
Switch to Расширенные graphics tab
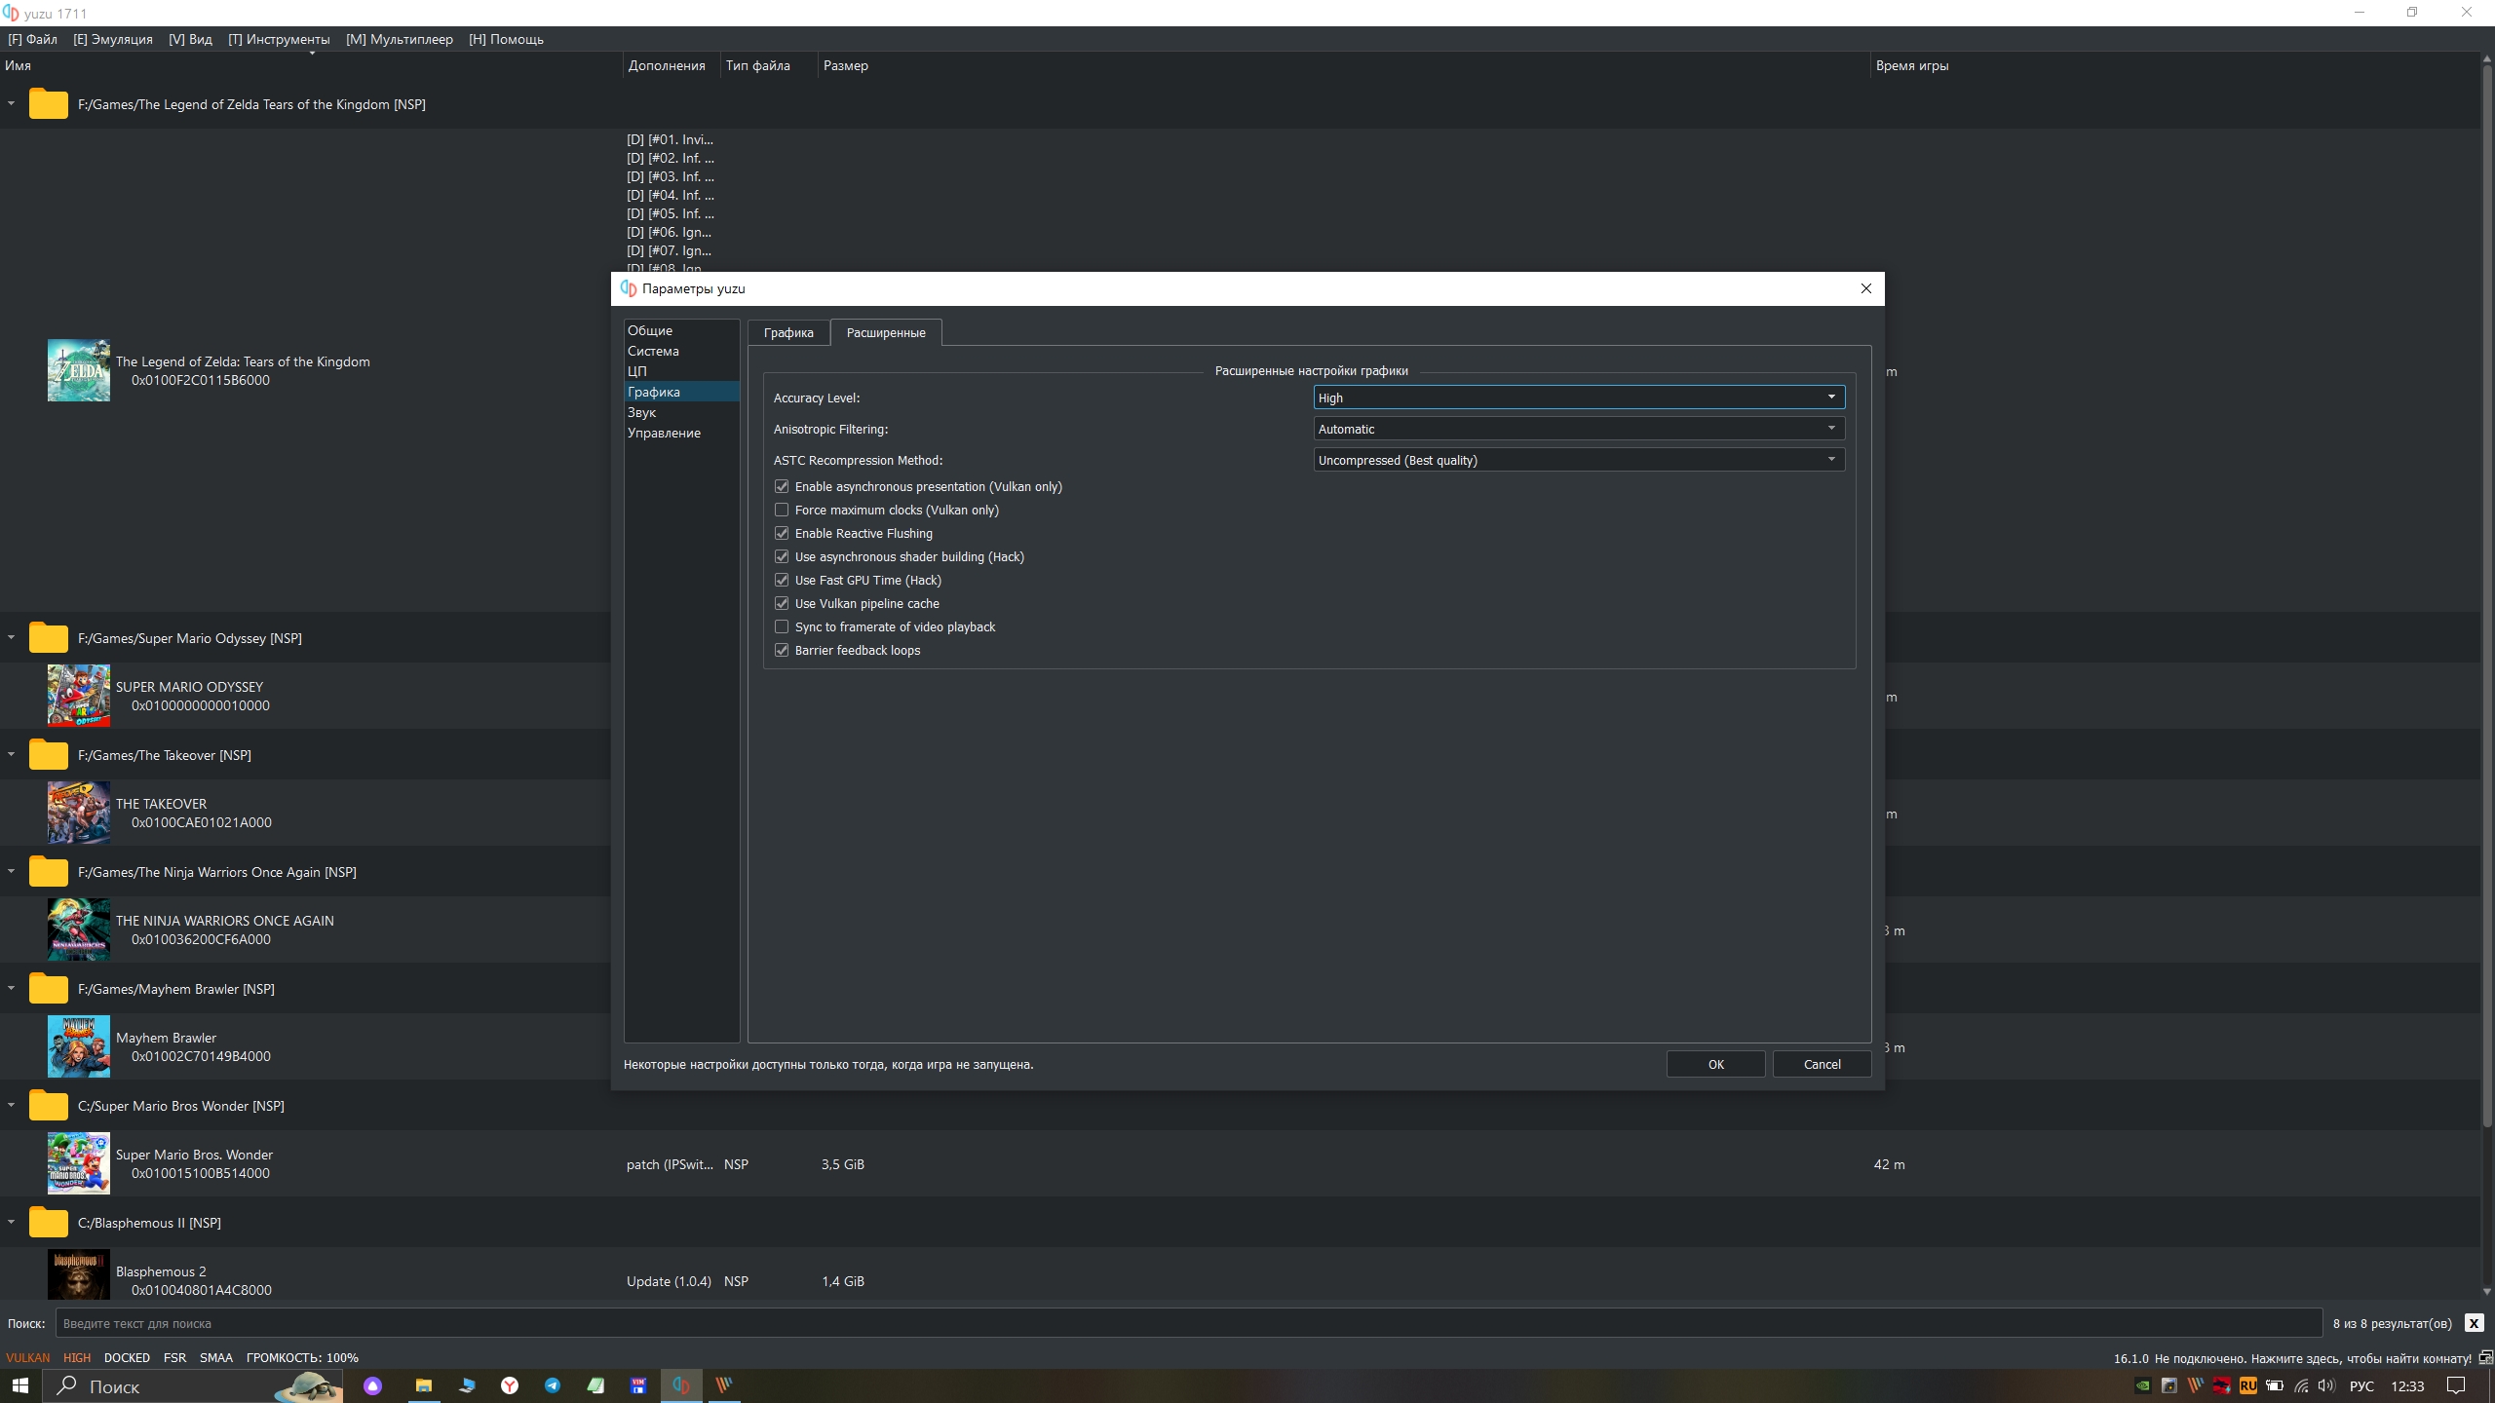click(x=884, y=332)
